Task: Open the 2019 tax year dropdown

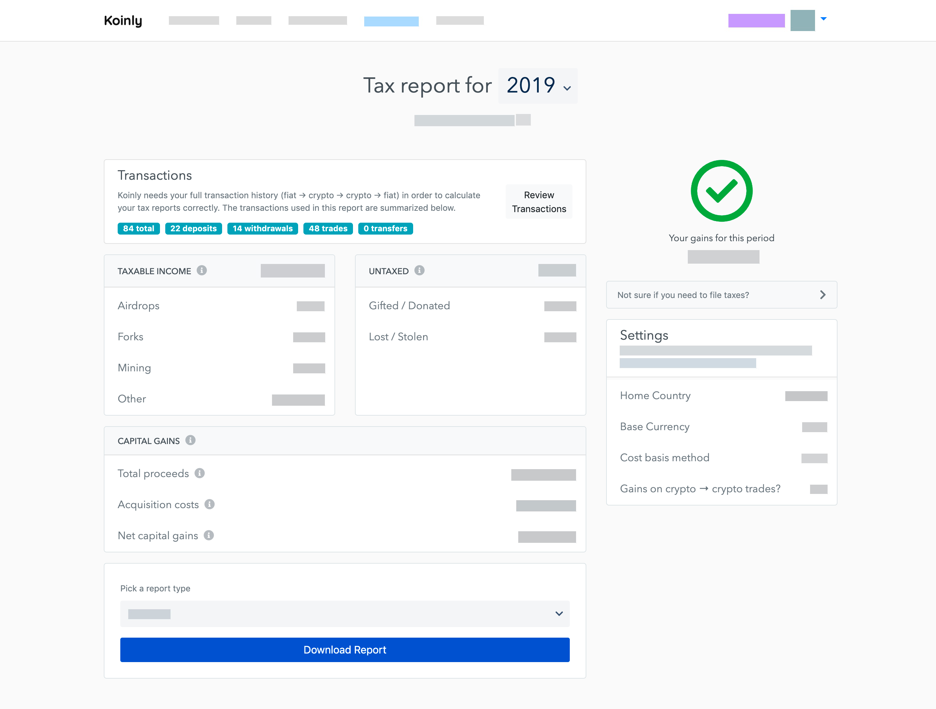Action: (538, 86)
